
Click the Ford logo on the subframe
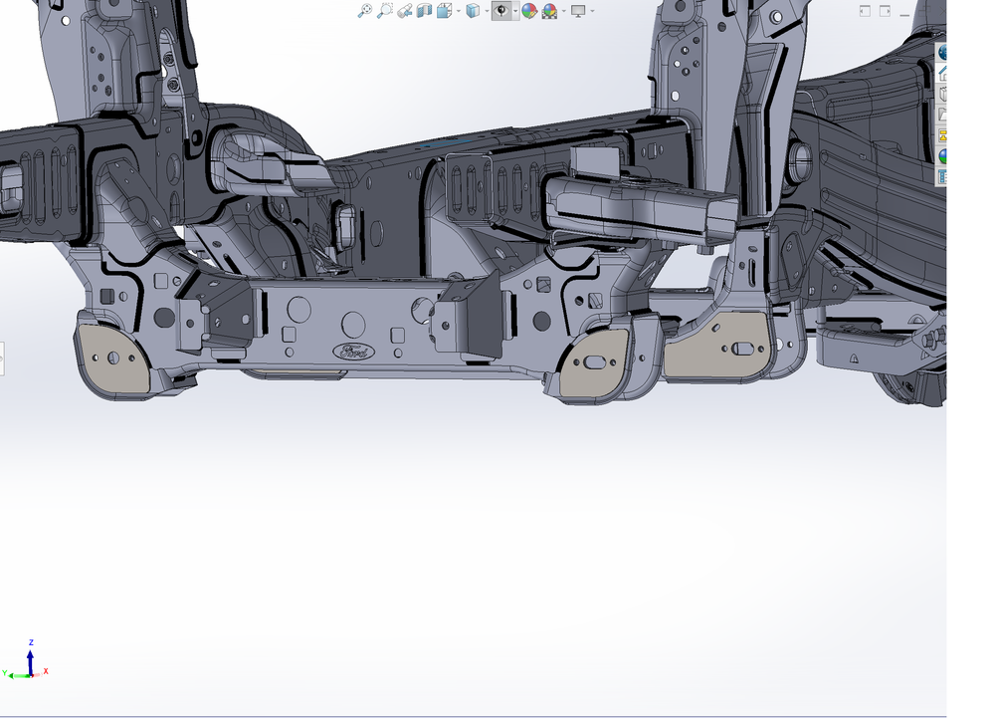coord(353,351)
